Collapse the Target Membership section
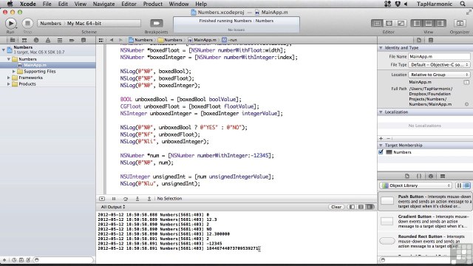Screen dimensions: 473x266 click(x=381, y=145)
